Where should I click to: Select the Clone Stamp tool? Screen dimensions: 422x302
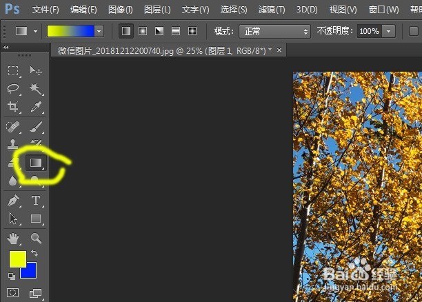[13, 145]
